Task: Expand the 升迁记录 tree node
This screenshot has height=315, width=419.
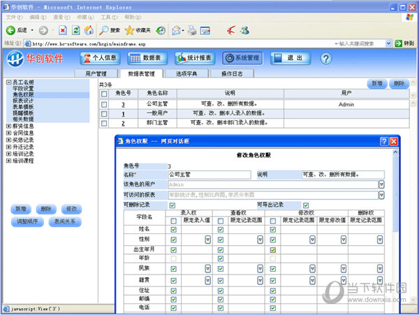Action: [9, 147]
